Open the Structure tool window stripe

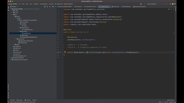[8, 87]
